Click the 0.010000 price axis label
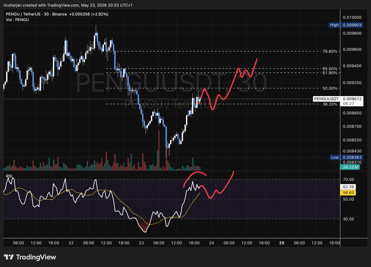This screenshot has height=267, width=371. [x=352, y=17]
